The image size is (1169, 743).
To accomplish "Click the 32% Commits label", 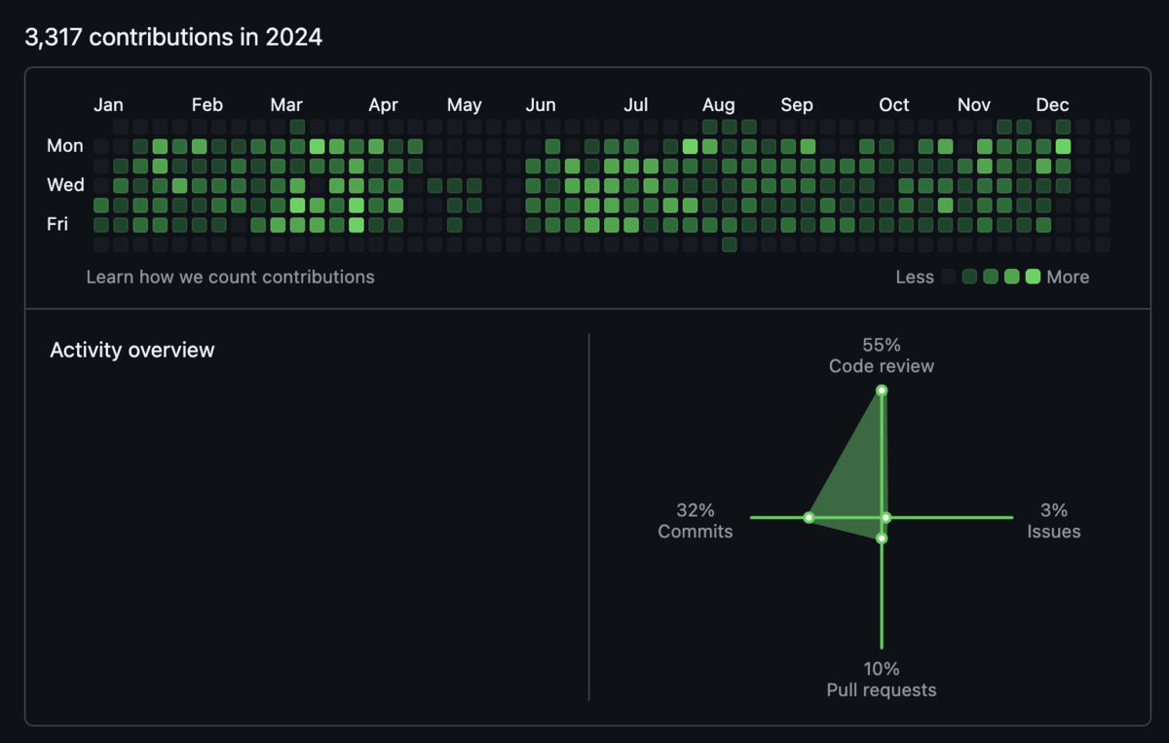I will pyautogui.click(x=696, y=521).
